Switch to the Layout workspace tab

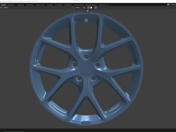point(4,5)
